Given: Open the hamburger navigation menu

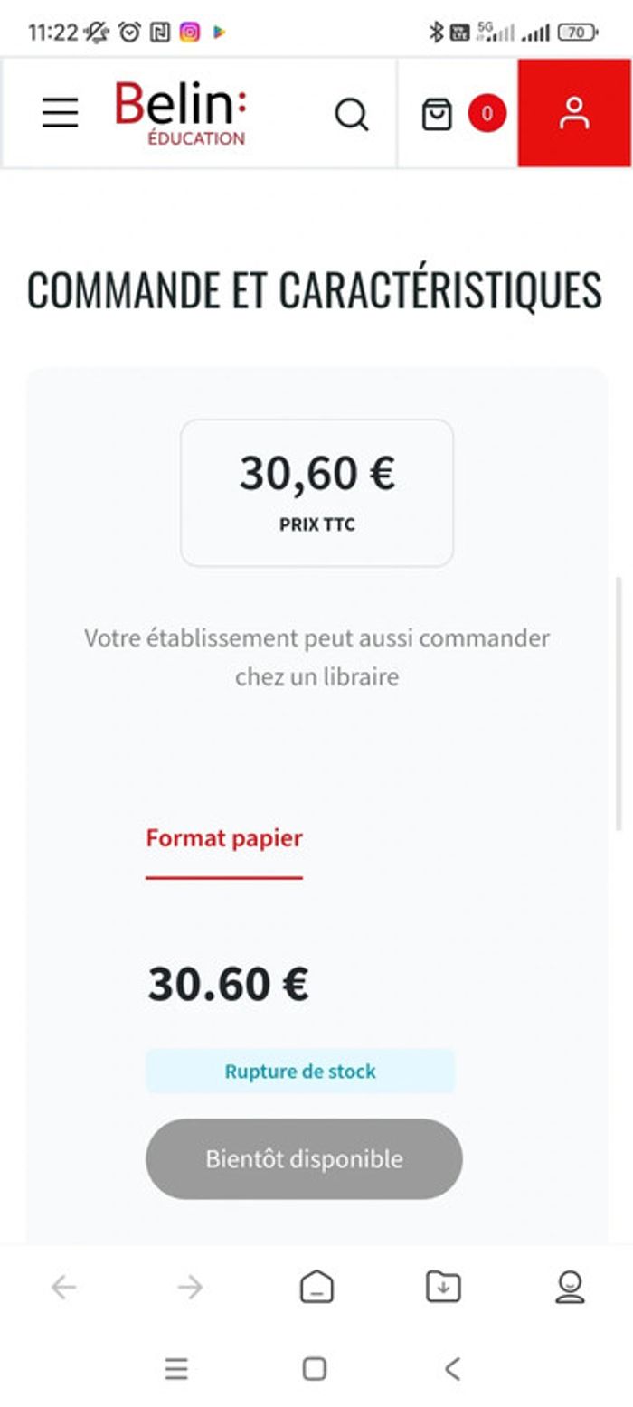Looking at the screenshot, I should [60, 113].
